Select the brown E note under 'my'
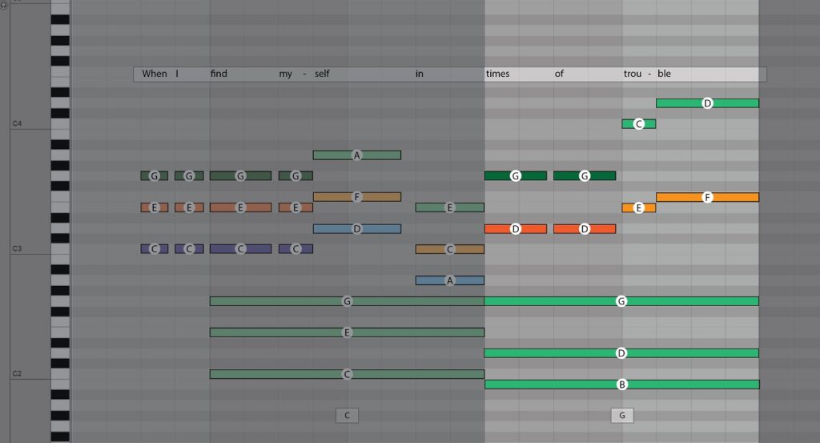This screenshot has width=820, height=443. point(295,207)
